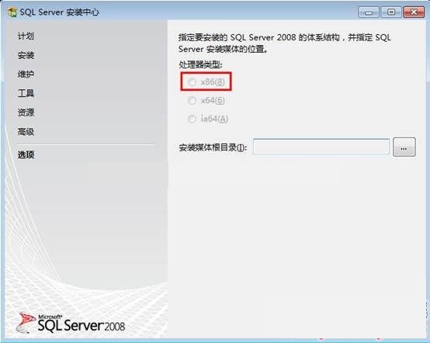Image resolution: width=430 pixels, height=343 pixels.
Task: Select the ia64 processor type radio button
Action: 192,119
